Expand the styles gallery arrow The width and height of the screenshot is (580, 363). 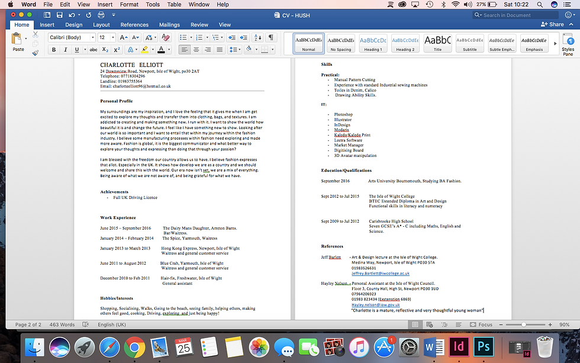coord(555,44)
